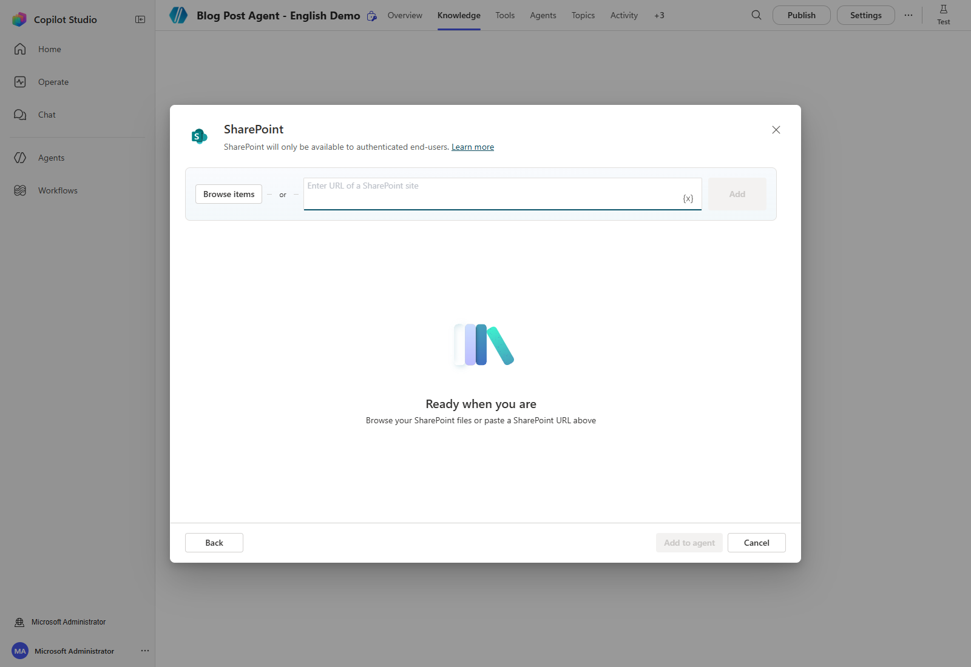Open the Learn more link
Viewport: 971px width, 667px height.
(473, 147)
